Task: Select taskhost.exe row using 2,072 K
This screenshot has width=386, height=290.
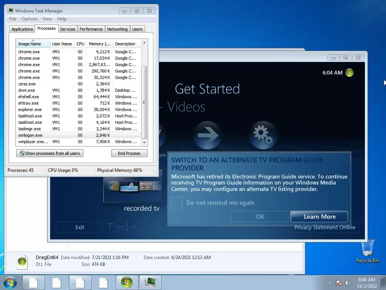Action: [78, 116]
